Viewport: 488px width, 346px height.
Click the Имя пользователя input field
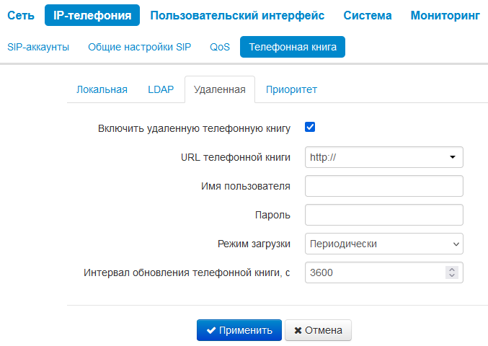(383, 186)
